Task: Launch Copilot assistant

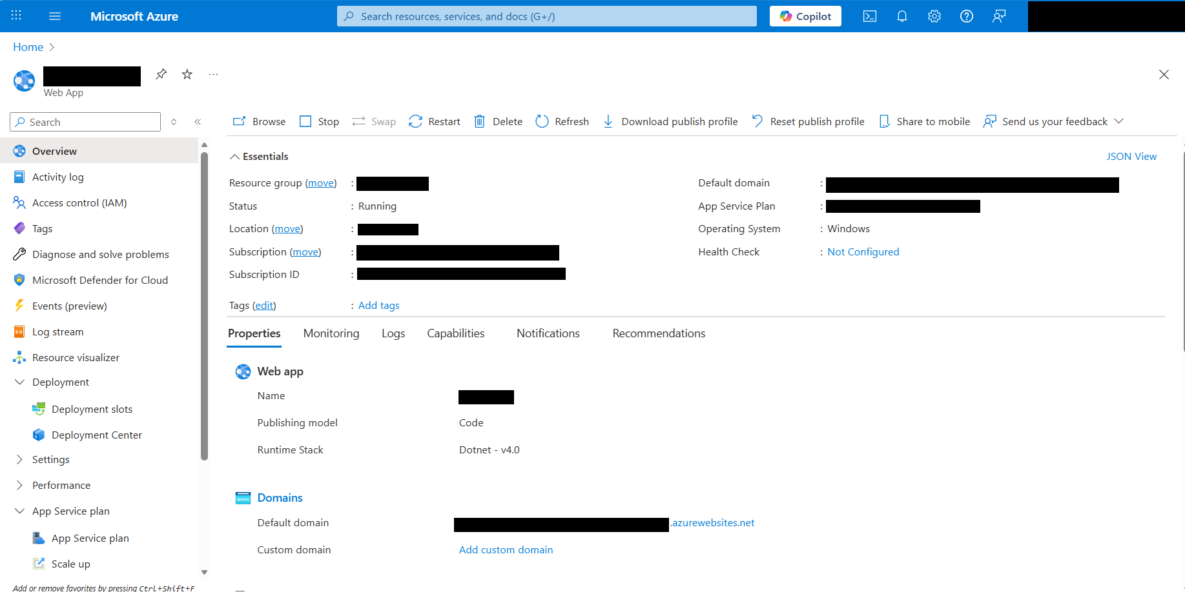Action: (x=805, y=16)
